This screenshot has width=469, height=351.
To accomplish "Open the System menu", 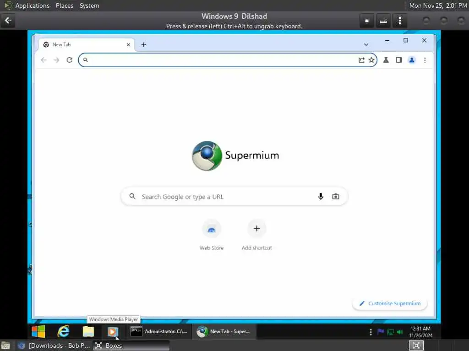I will coord(89,5).
